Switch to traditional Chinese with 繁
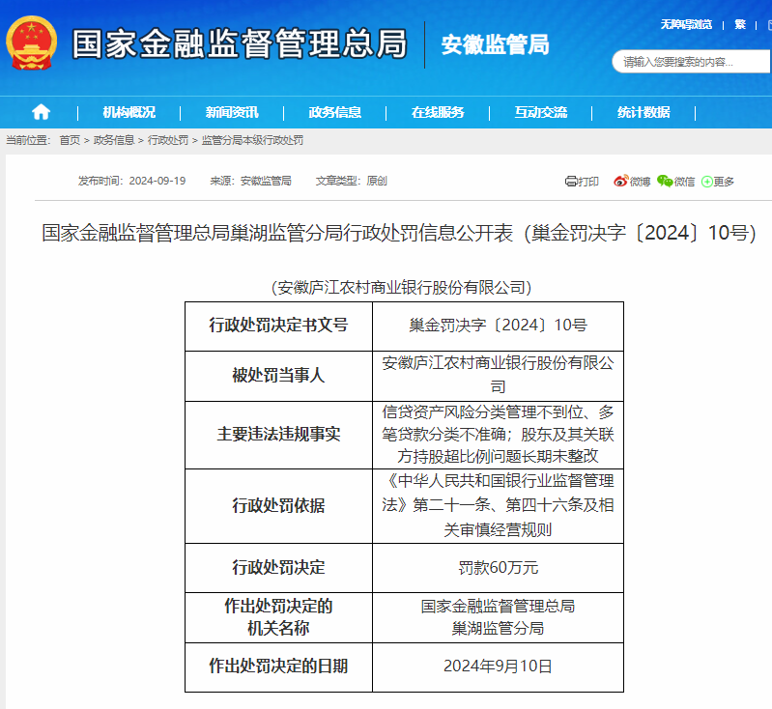Viewport: 772px width, 709px height. (x=740, y=25)
